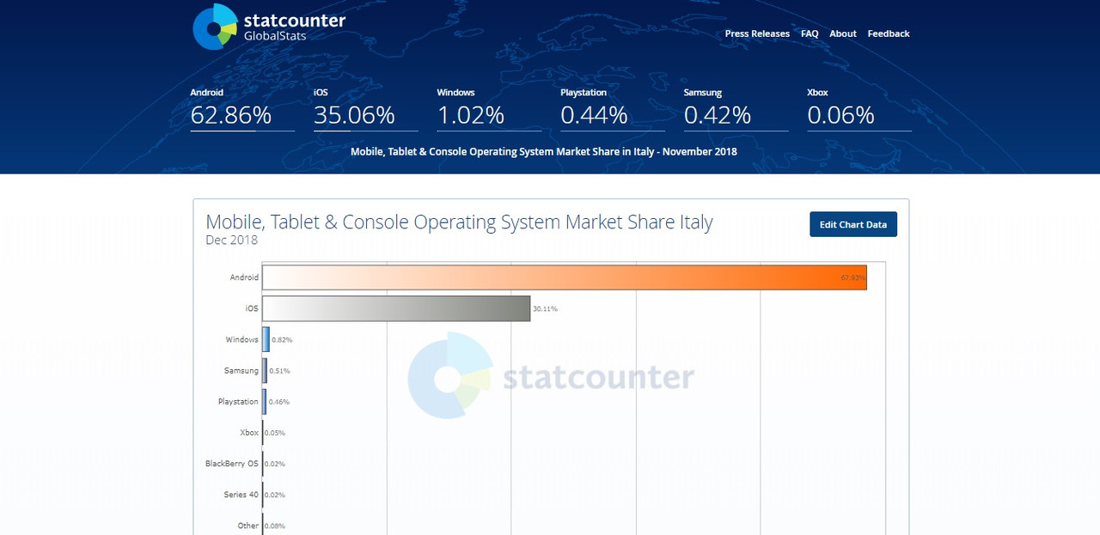Click the Series 40 axis label
The image size is (1100, 535).
click(241, 495)
